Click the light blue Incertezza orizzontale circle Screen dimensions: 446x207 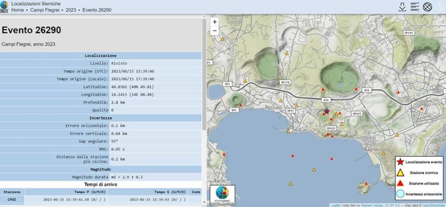tap(400, 194)
